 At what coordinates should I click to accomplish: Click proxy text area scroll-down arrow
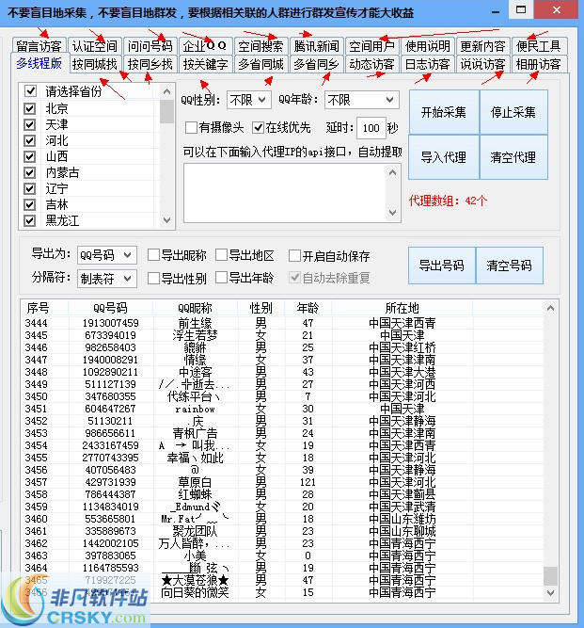[x=393, y=212]
